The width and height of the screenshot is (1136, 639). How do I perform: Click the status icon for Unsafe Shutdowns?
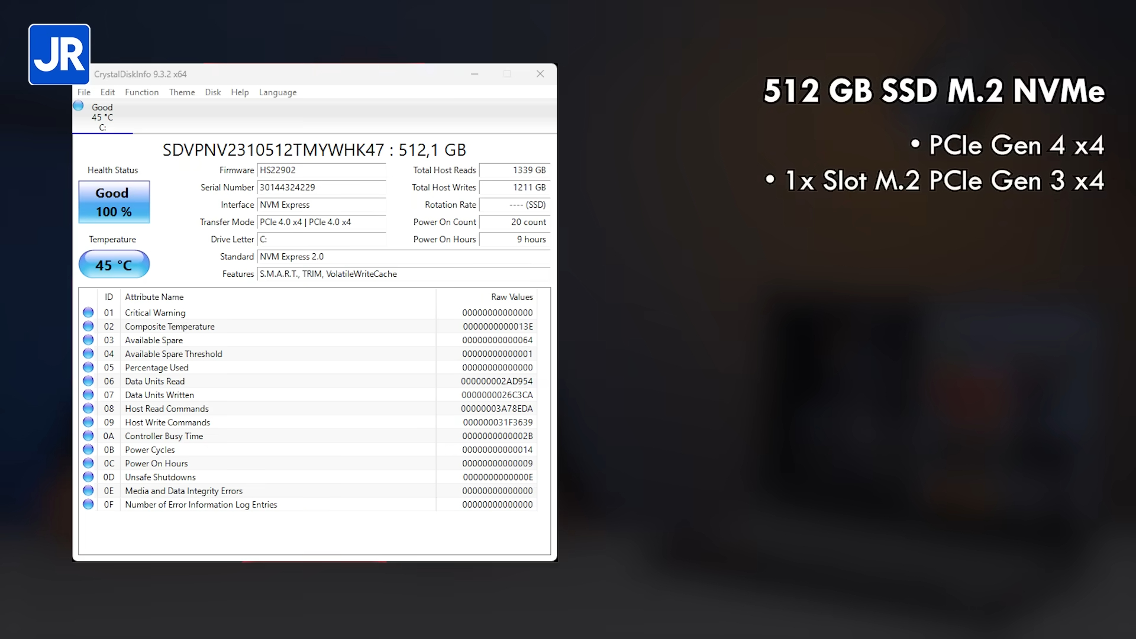pos(88,477)
